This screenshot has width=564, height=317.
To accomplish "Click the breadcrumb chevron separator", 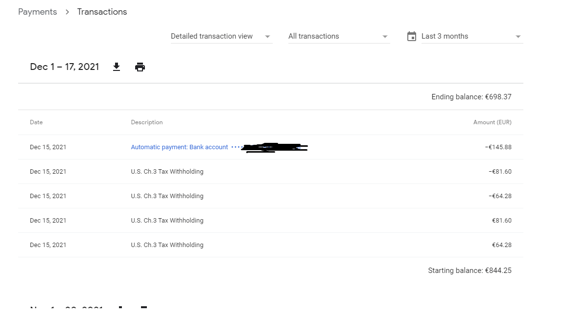I will 67,12.
